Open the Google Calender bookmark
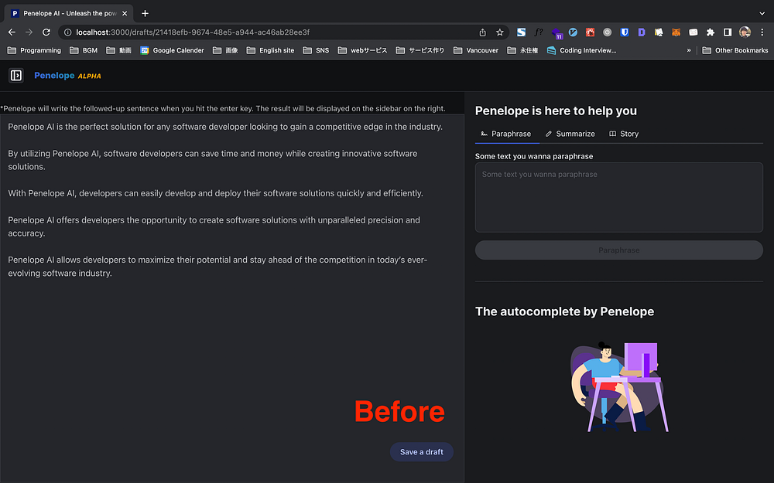The width and height of the screenshot is (774, 483). pyautogui.click(x=172, y=50)
